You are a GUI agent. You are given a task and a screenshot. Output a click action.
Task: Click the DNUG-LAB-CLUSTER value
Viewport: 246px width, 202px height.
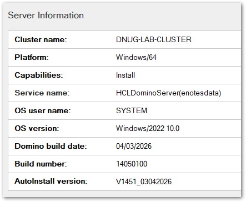click(154, 39)
